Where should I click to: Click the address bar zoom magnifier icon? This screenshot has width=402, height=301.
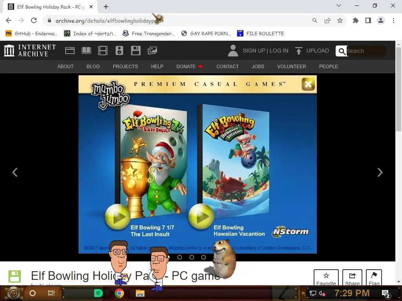pos(314,20)
